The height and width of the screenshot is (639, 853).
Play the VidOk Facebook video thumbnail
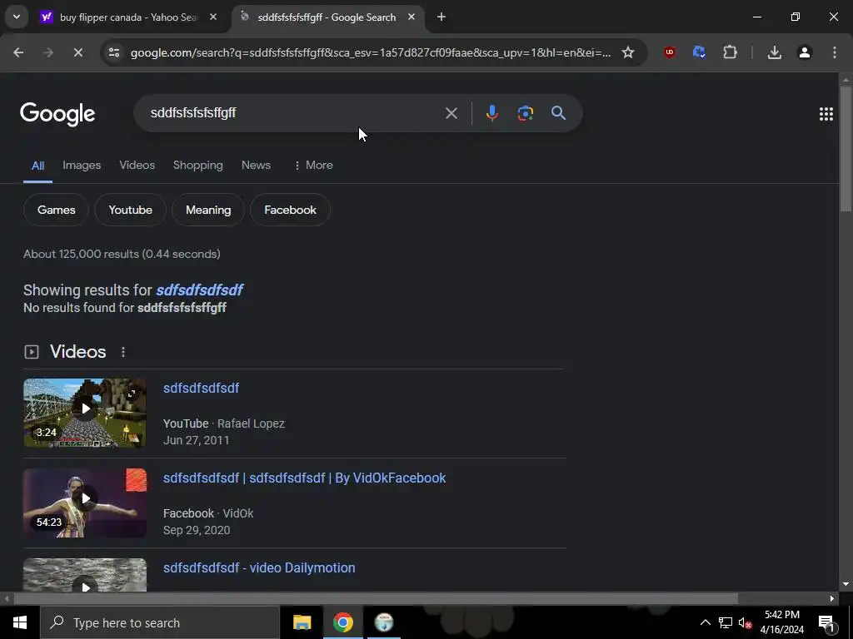pyautogui.click(x=85, y=503)
